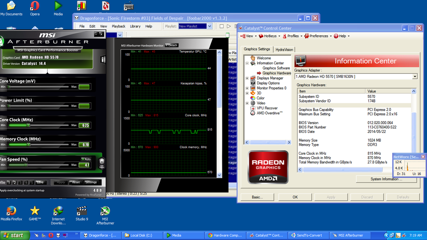Expand the Monitor Properties 0 node
Screen dimensions: 427x240
[x=247, y=88]
